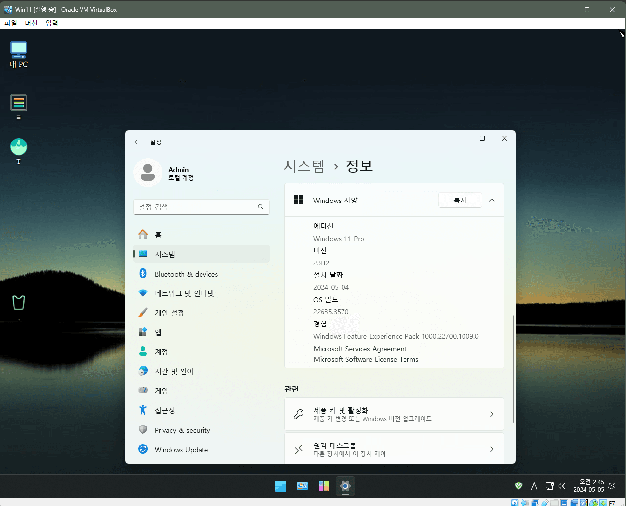Image resolution: width=626 pixels, height=506 pixels.
Task: Collapse the Windows 사양 section chevron
Action: coord(492,200)
